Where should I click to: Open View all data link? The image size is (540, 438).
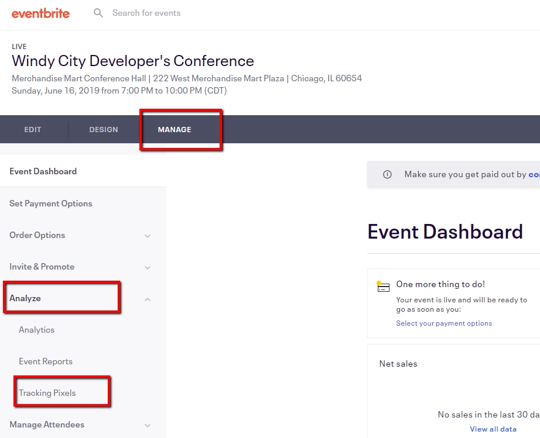point(493,429)
